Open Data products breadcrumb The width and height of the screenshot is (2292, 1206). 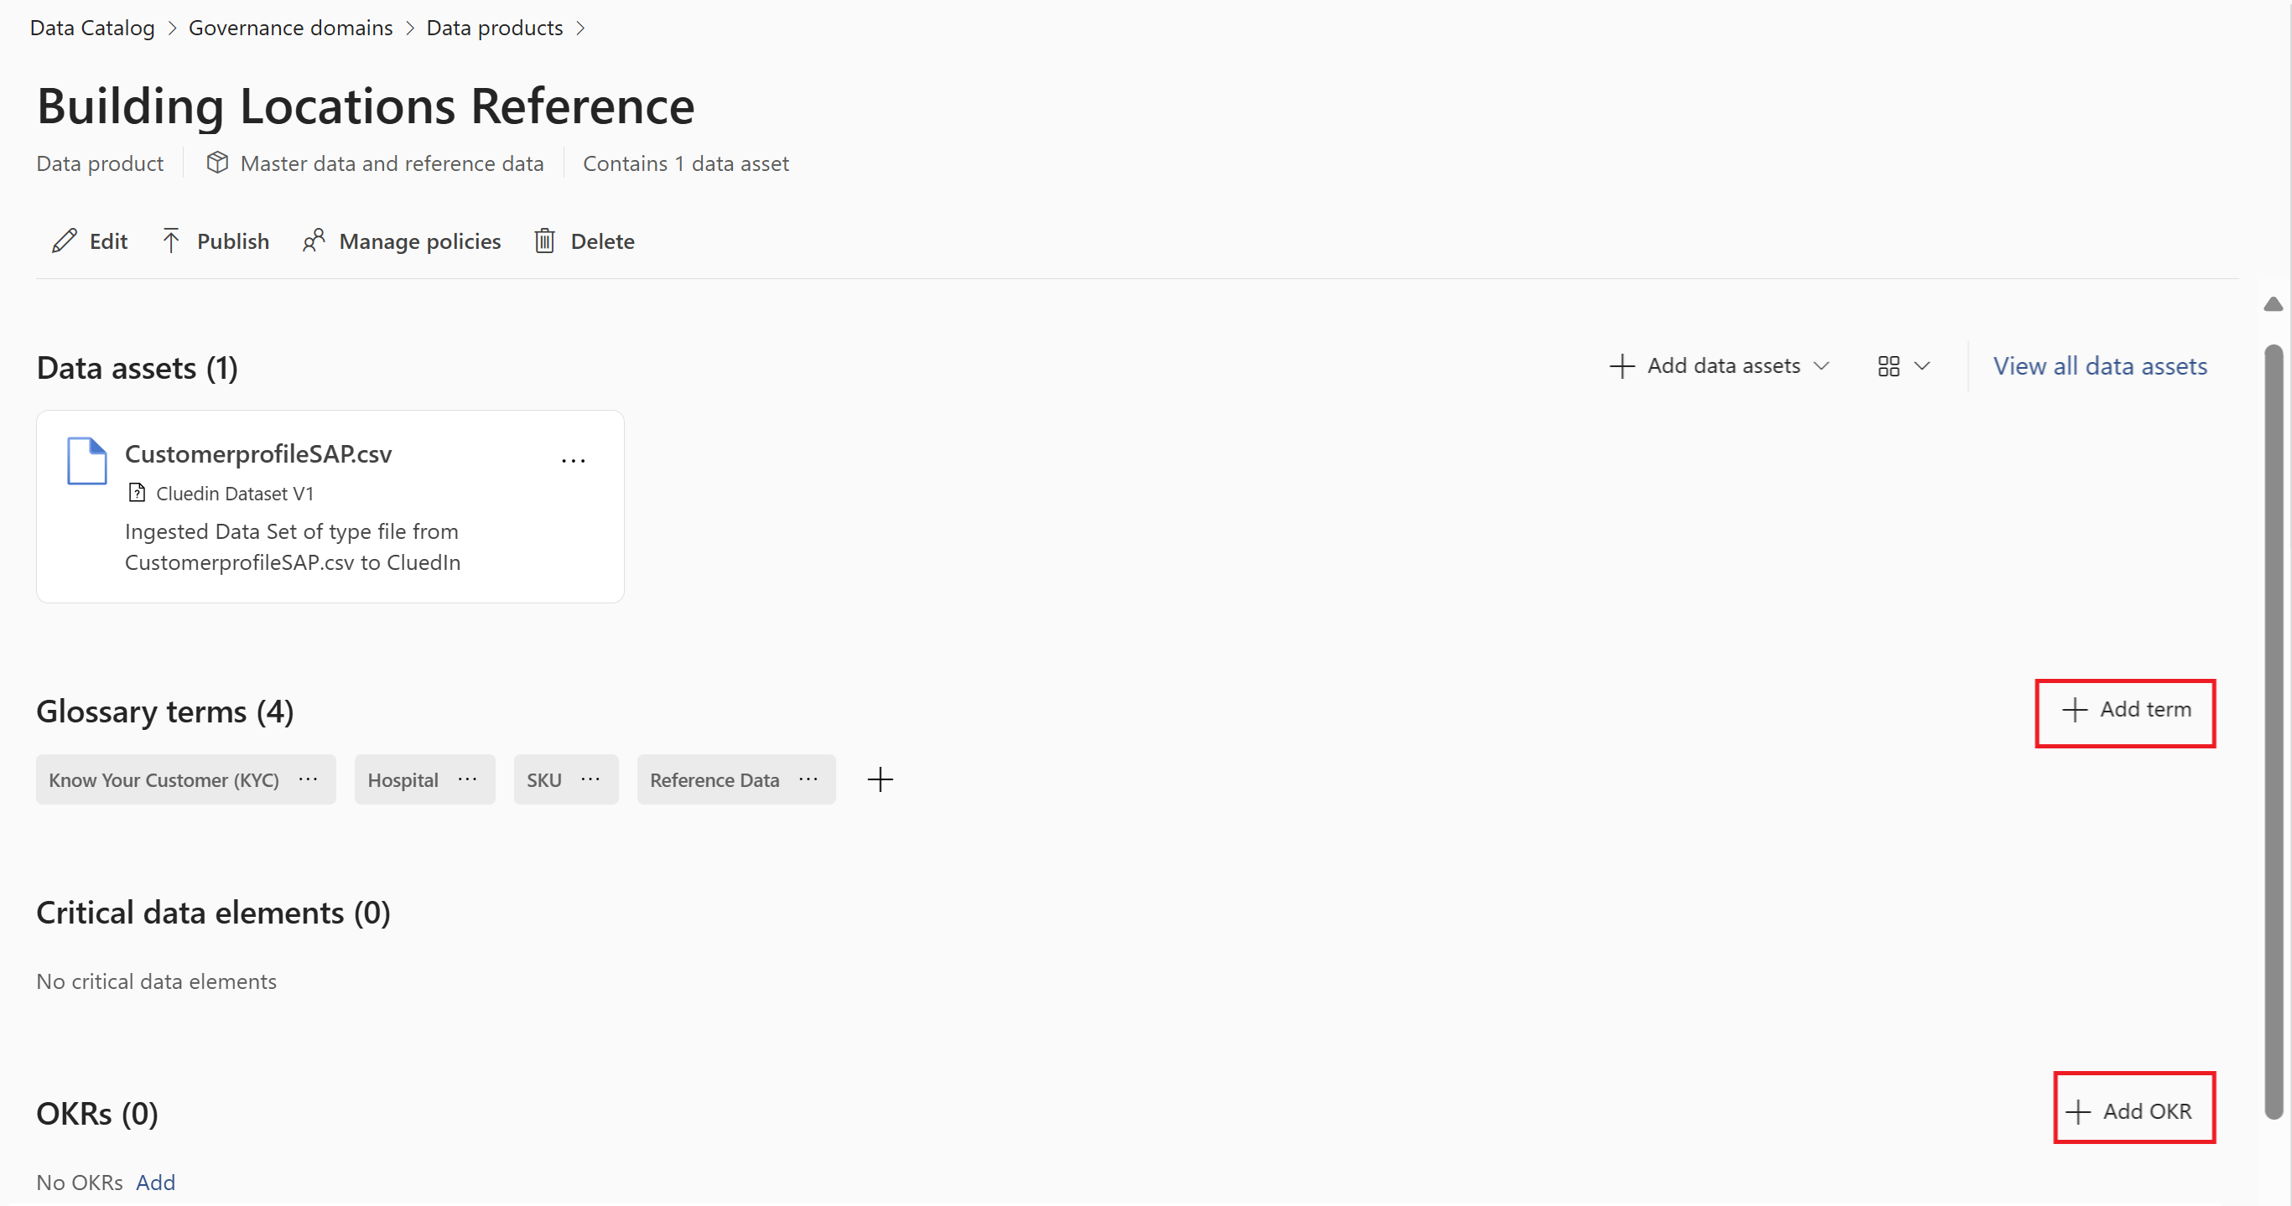494,28
